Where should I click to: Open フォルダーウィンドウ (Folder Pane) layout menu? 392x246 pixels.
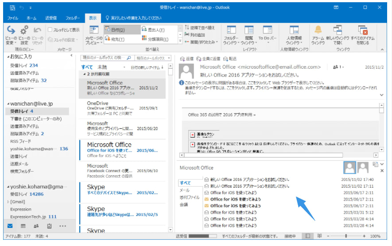click(231, 35)
